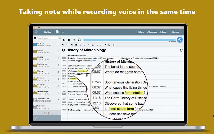Toggle italic formatting
214x134 pixels.
click(85, 45)
